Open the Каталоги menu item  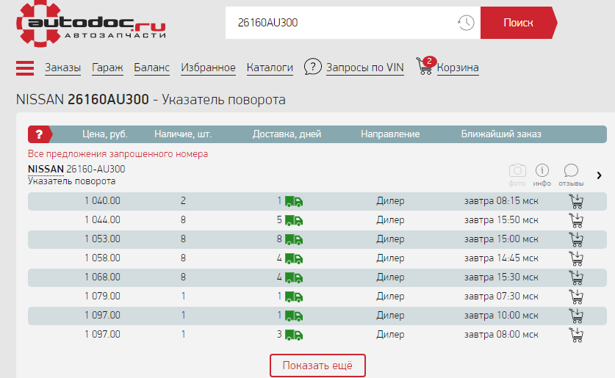(270, 68)
